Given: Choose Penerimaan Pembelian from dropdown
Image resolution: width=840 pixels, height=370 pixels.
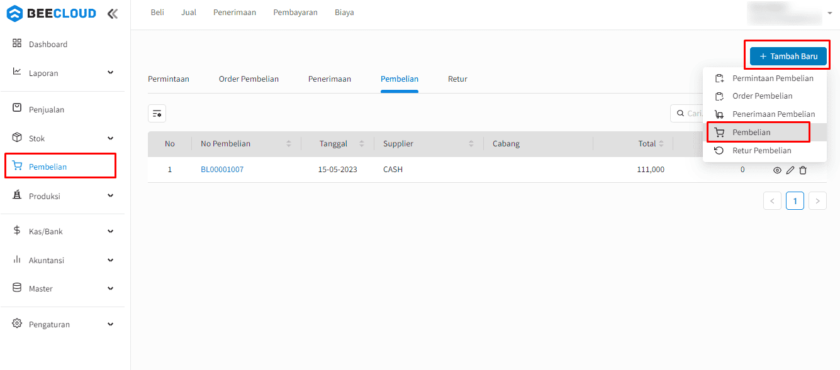Looking at the screenshot, I should 764,114.
